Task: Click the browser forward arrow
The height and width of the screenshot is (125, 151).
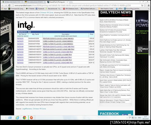Action: click(x=6, y=6)
